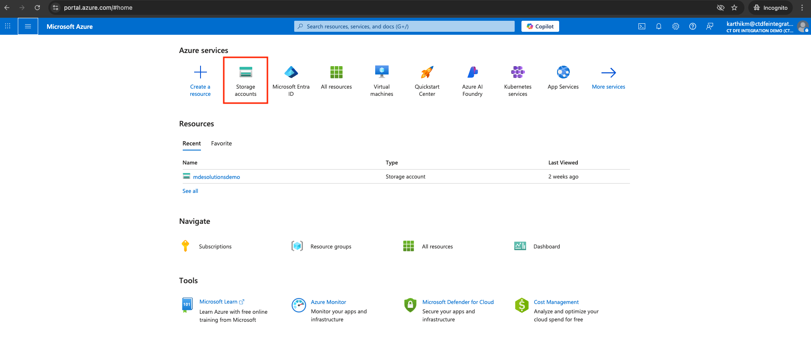This screenshot has width=811, height=354.
Task: Click See all resources link
Action: [x=190, y=191]
